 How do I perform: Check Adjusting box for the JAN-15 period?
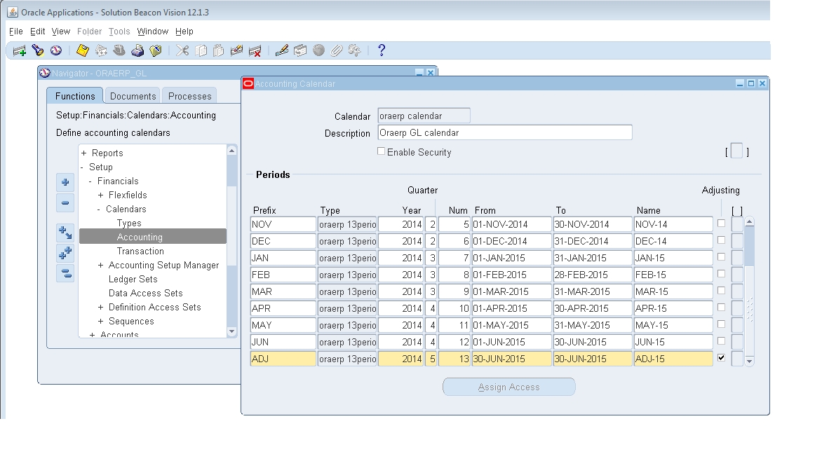pyautogui.click(x=721, y=257)
